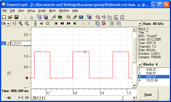171x102 pixels.
Task: Click the Start button
Action: pyautogui.click(x=148, y=94)
